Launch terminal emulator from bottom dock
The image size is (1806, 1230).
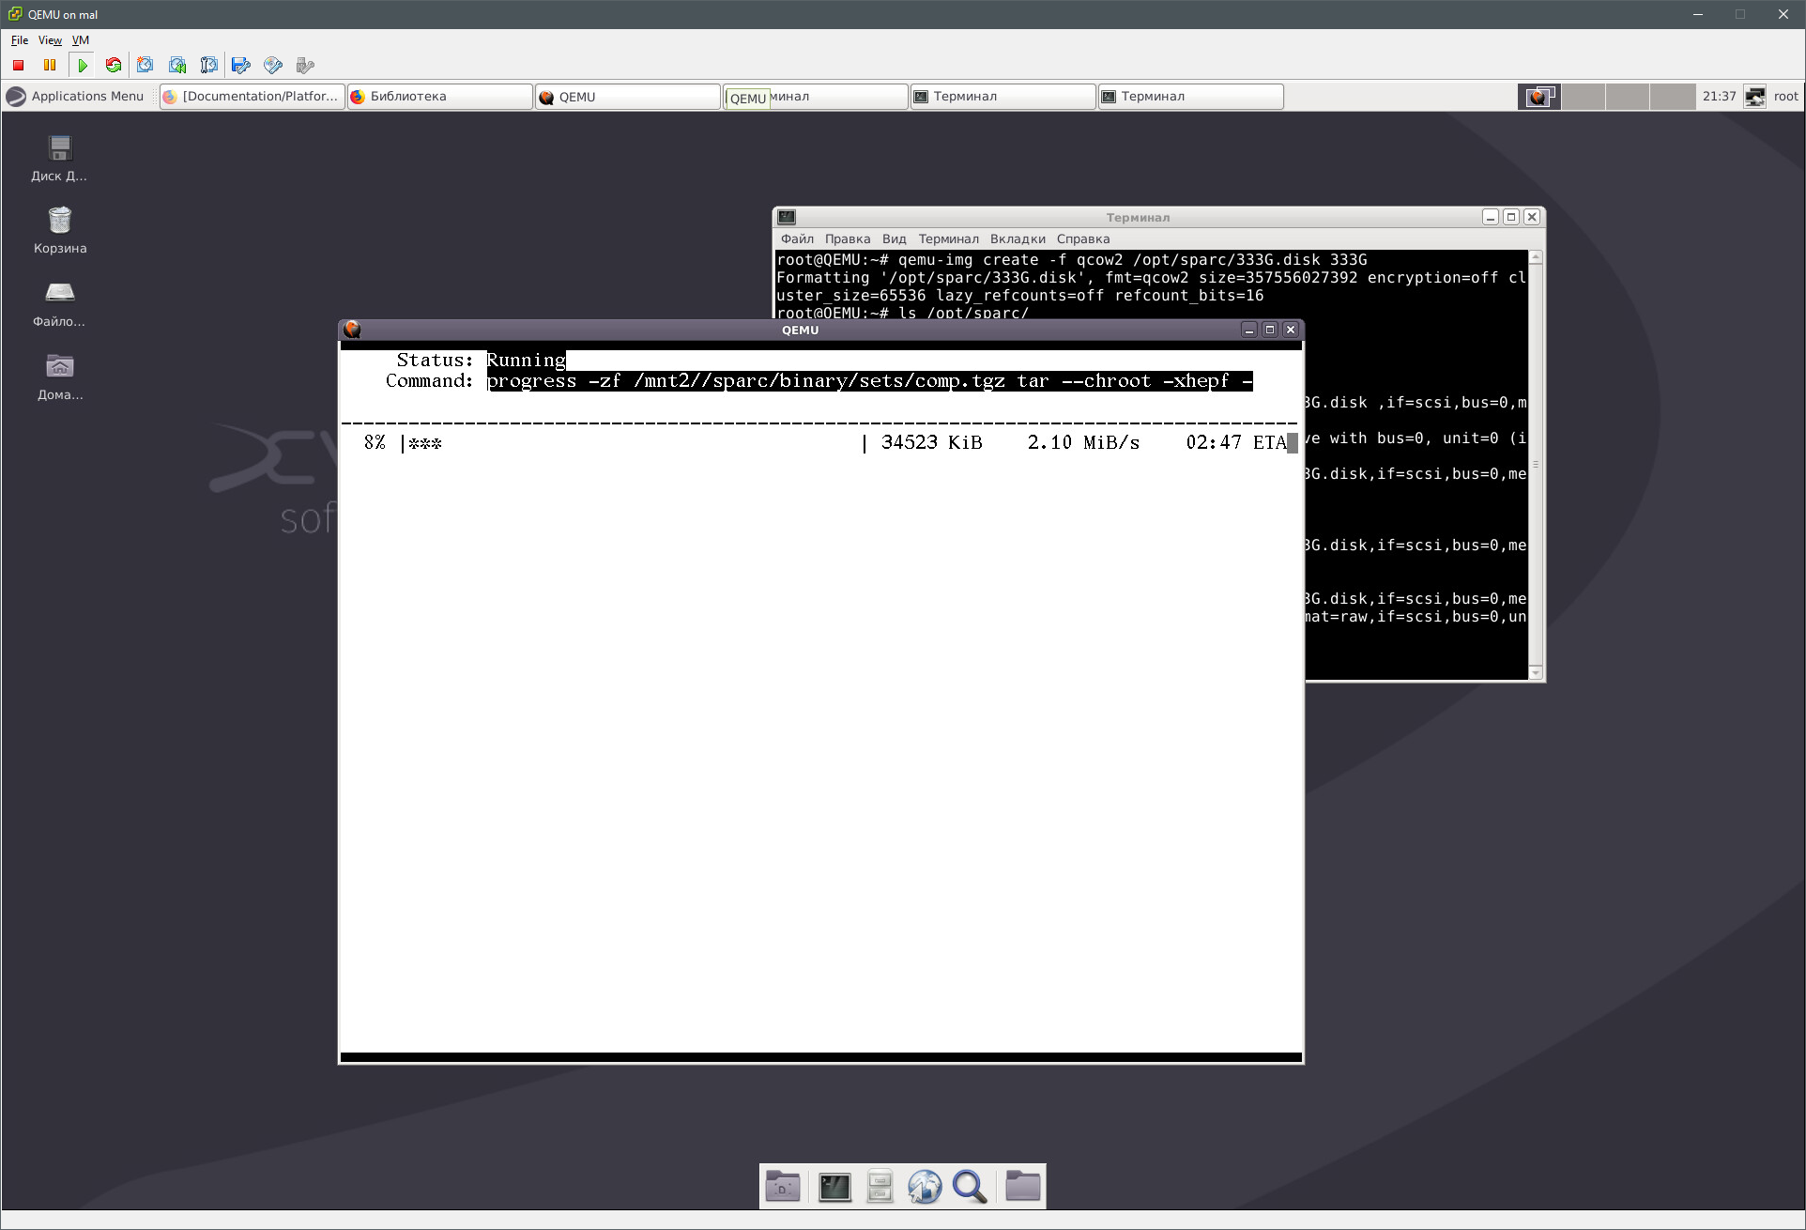(x=834, y=1187)
